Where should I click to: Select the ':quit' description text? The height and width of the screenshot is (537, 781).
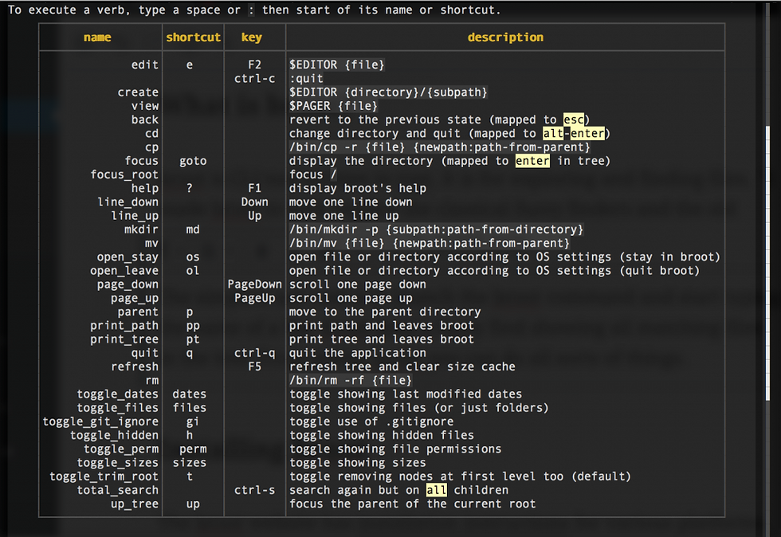pos(306,79)
